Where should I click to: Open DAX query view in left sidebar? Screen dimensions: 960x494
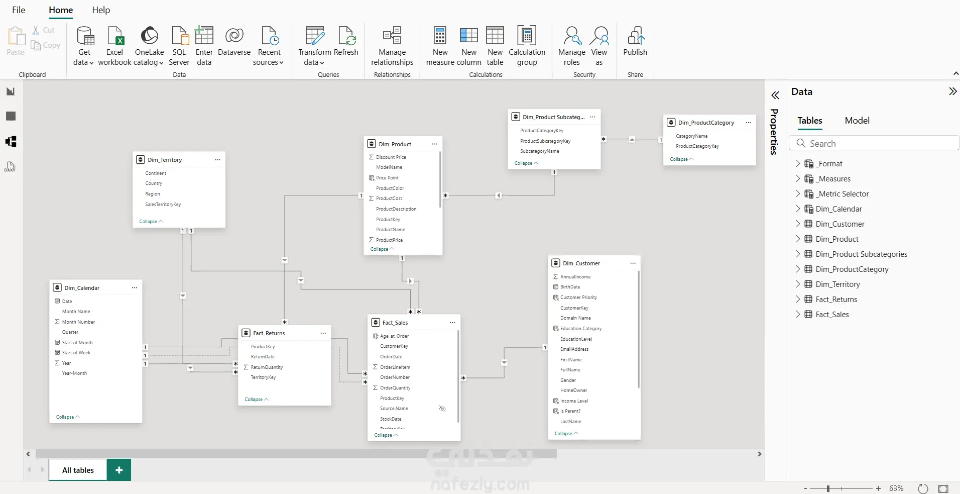(x=11, y=166)
